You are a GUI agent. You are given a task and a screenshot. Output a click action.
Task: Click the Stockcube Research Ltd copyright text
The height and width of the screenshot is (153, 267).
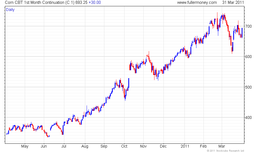tap(226, 151)
